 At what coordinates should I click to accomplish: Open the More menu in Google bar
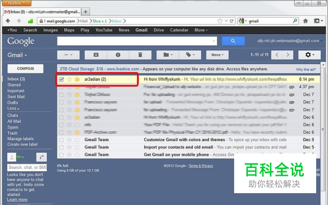pos(201,30)
